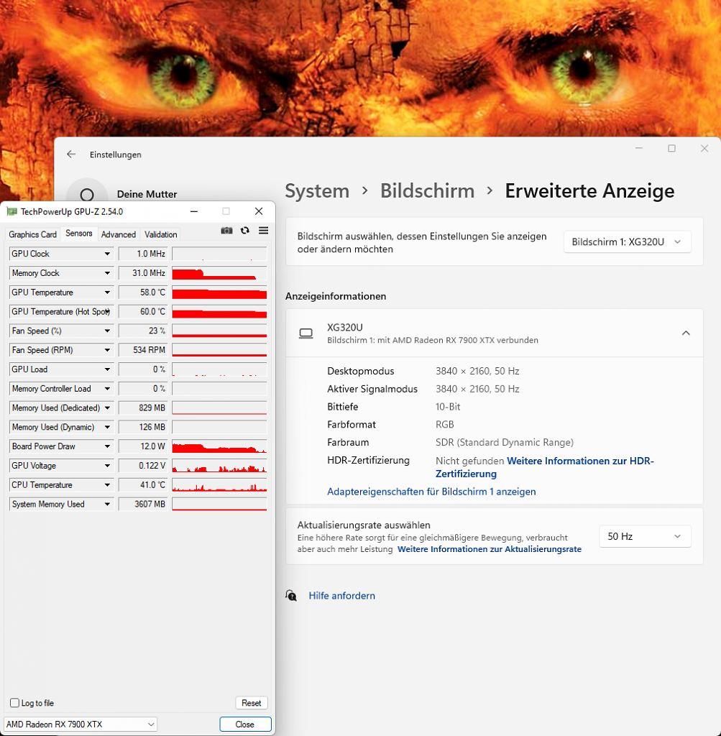Go back with the Einstellungen arrow
Screen dimensions: 721x736
tap(71, 155)
